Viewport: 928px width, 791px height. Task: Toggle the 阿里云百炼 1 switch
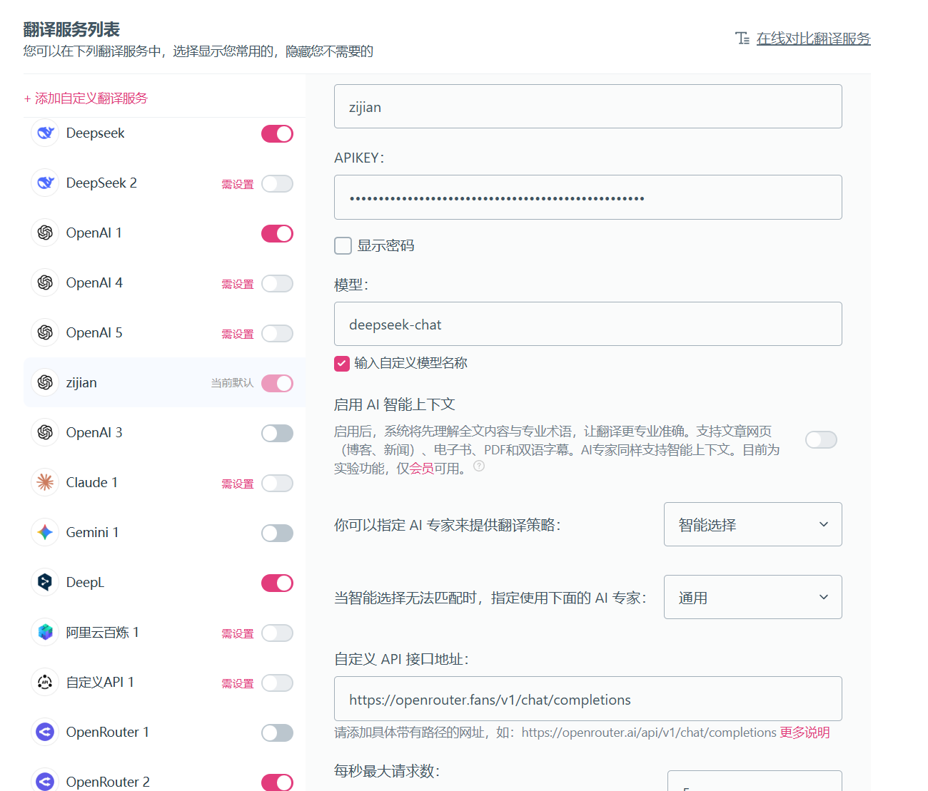(277, 633)
